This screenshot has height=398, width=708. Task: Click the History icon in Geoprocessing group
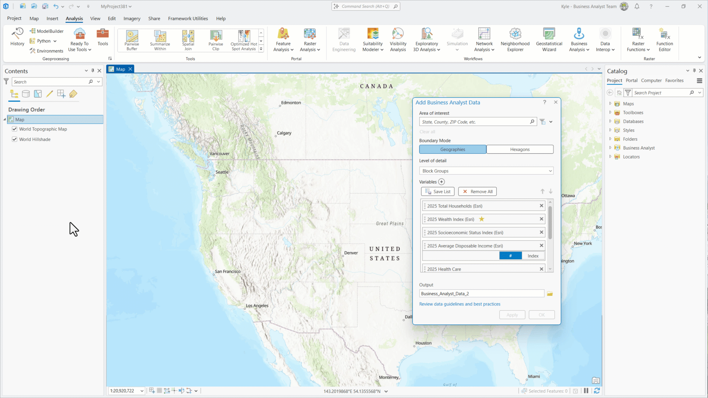17,37
